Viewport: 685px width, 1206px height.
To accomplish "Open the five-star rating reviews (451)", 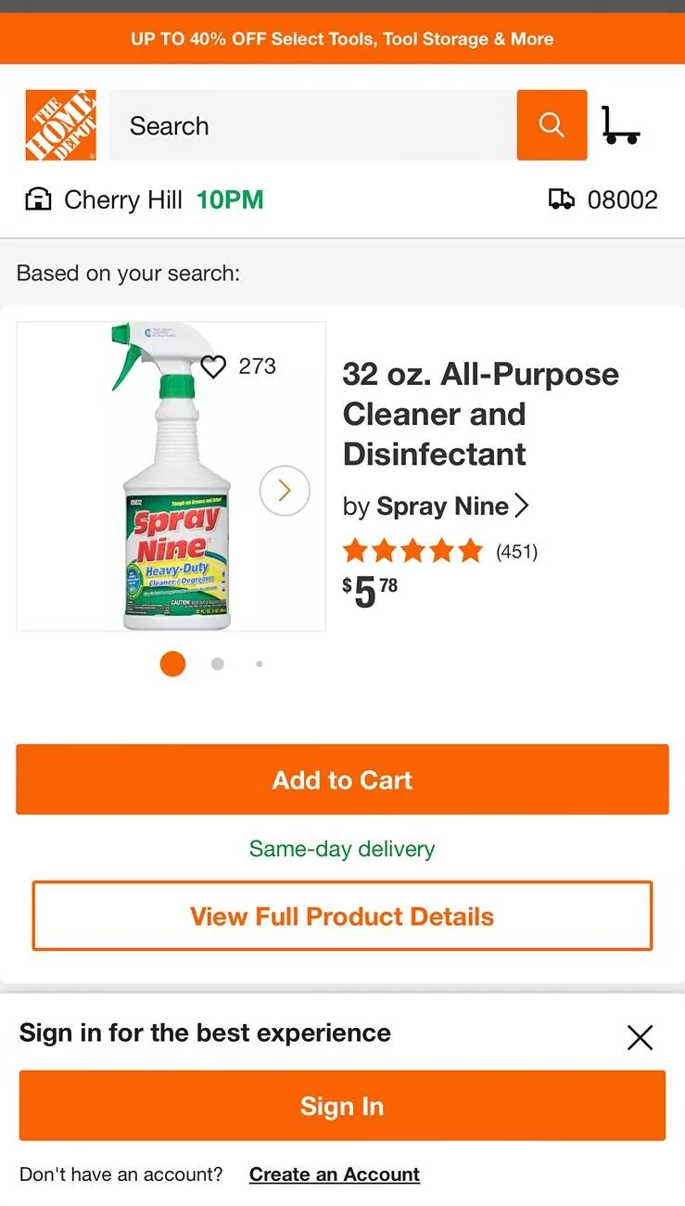I will coord(440,551).
